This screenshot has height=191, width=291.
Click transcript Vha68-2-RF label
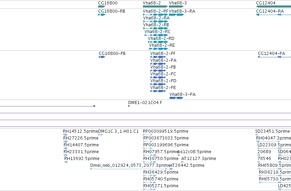[x=156, y=11]
